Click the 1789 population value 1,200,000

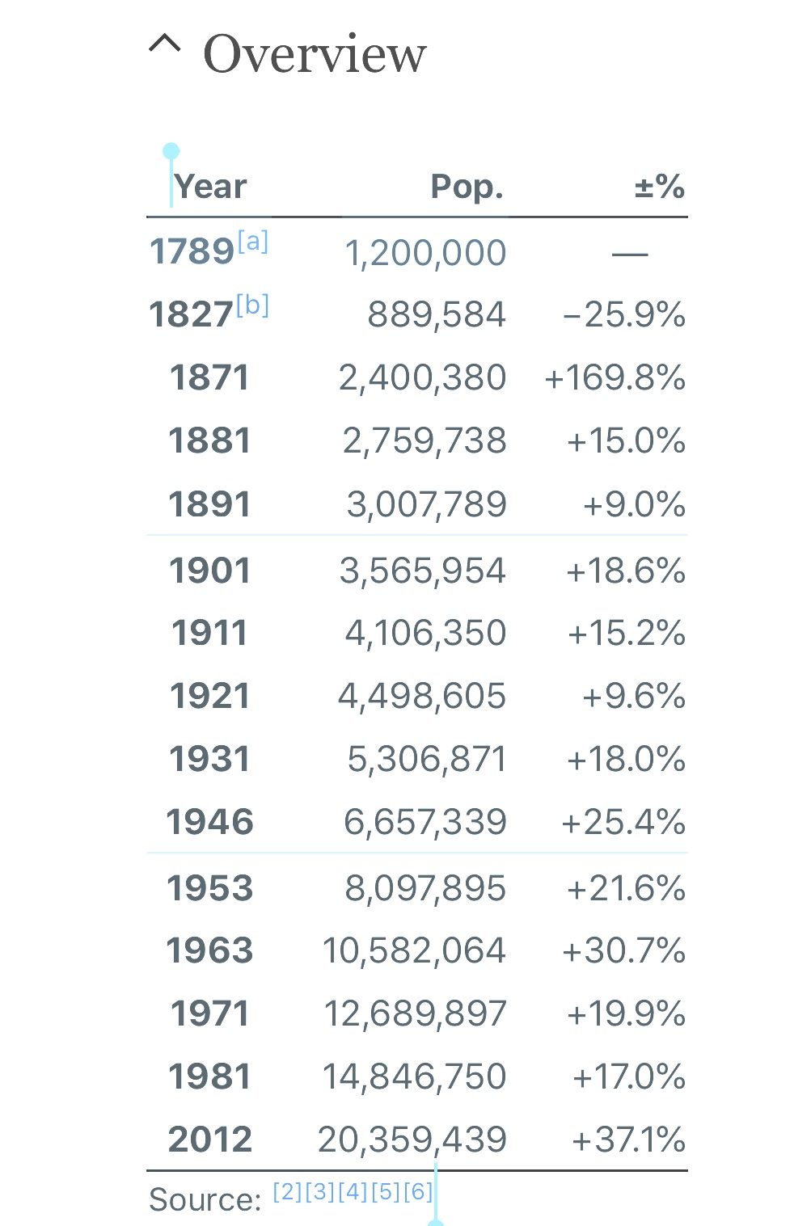425,253
